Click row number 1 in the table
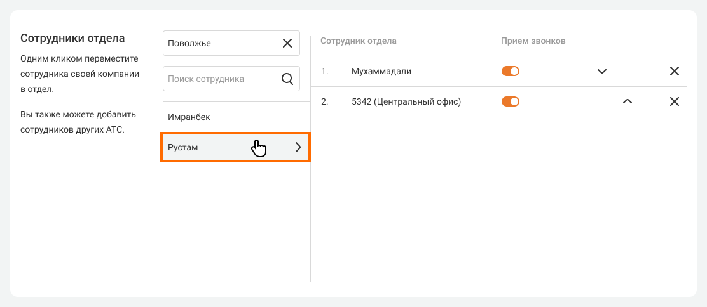707x307 pixels. coord(324,71)
